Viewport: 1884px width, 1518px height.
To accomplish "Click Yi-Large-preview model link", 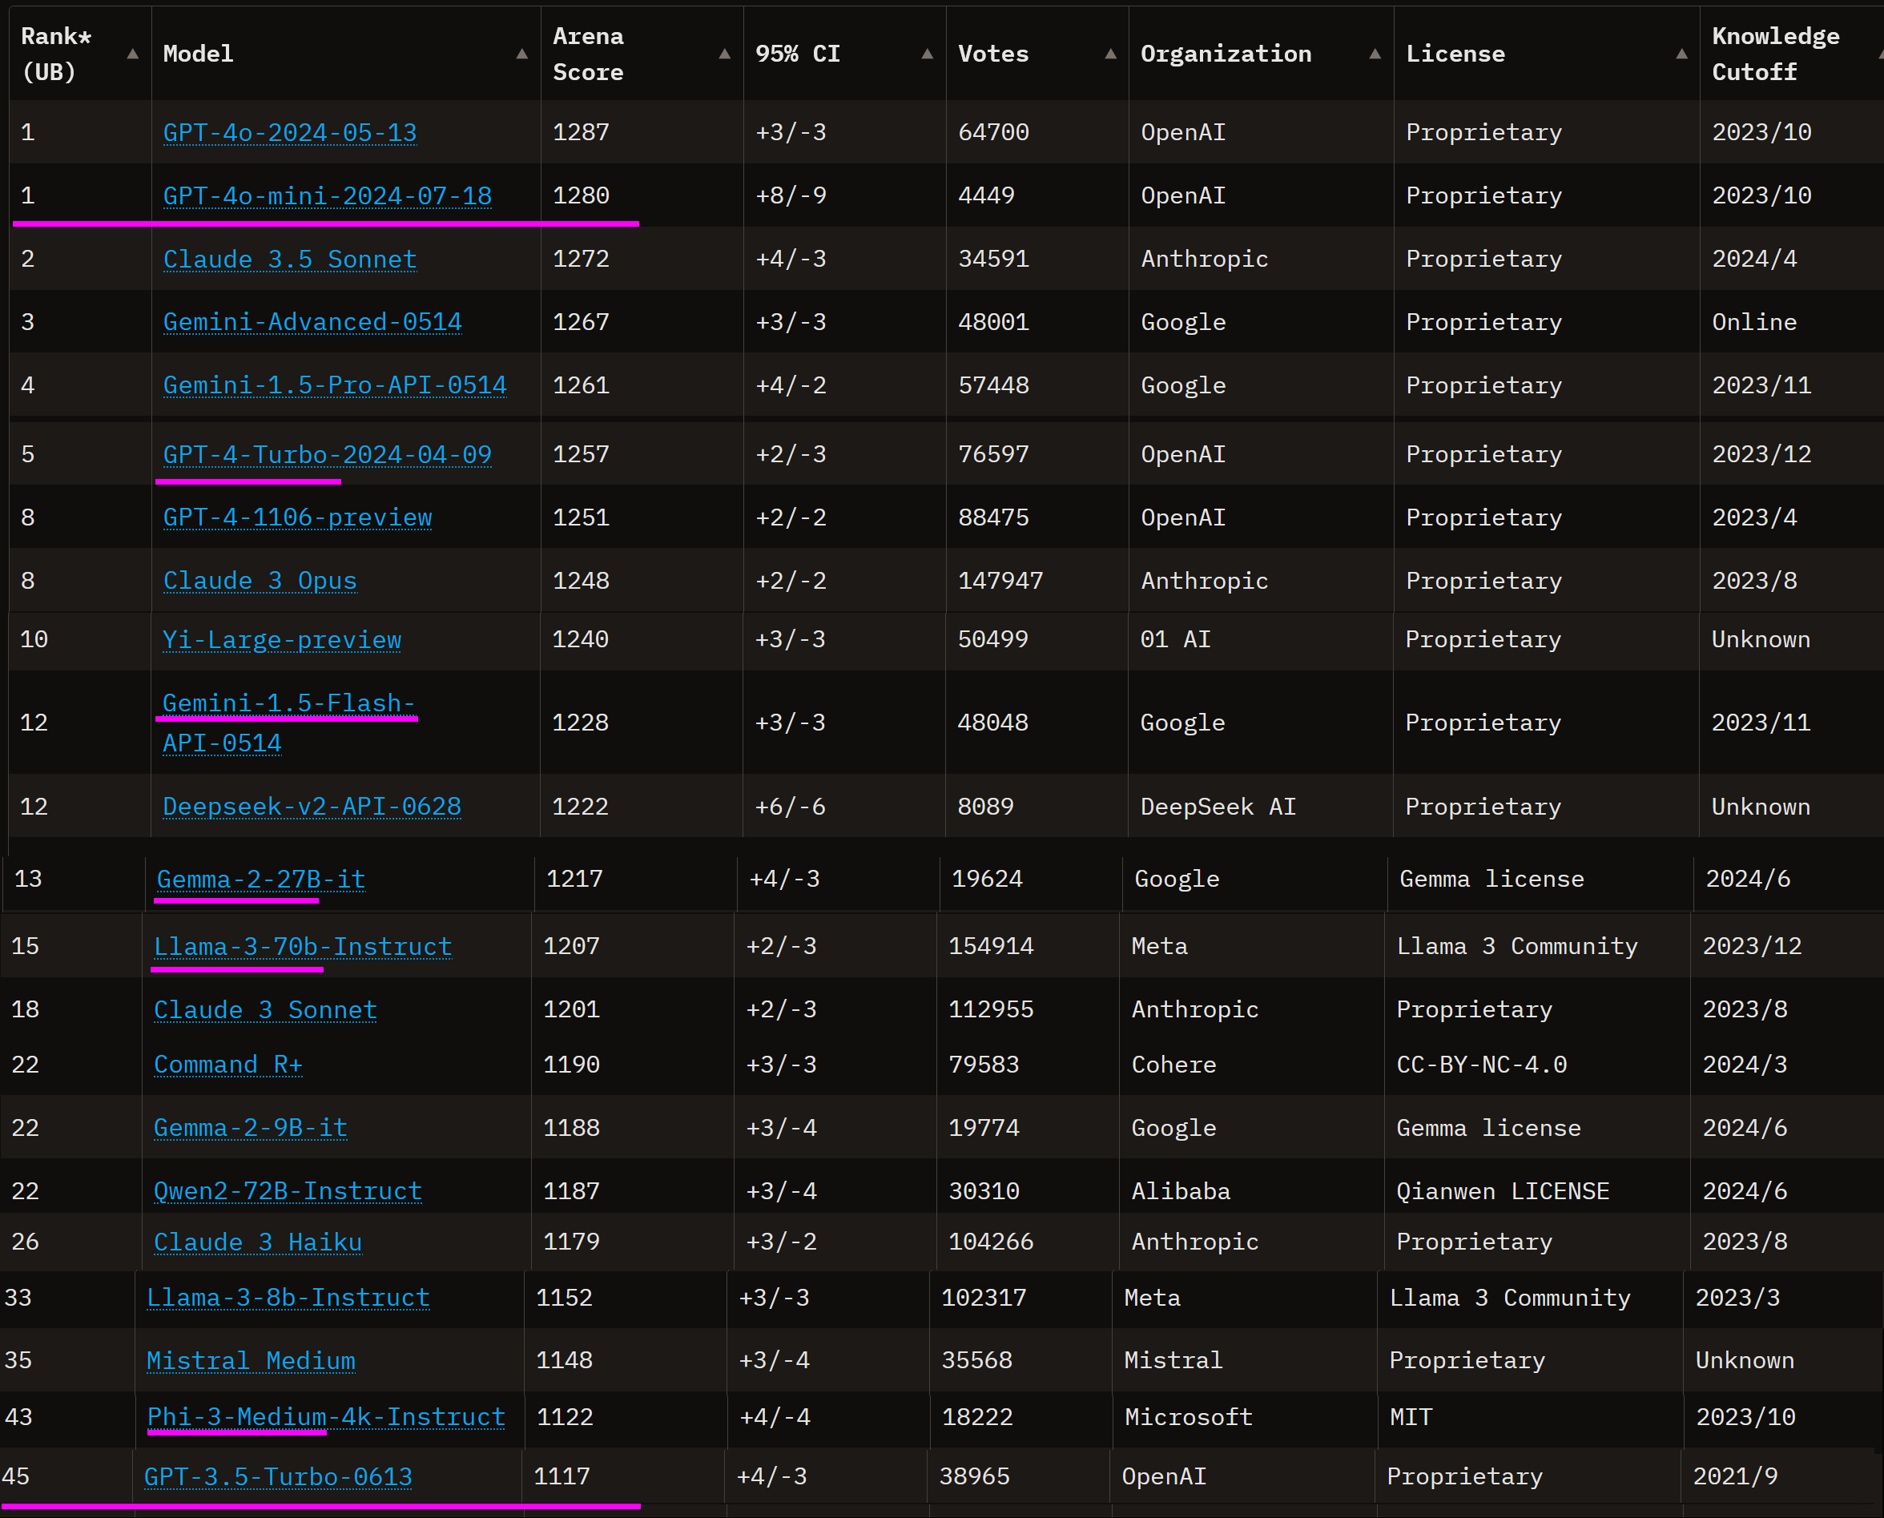I will point(281,640).
